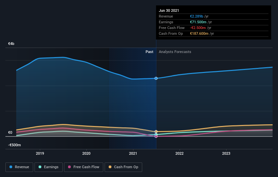Click the blue Revenue legend dot

11,167
